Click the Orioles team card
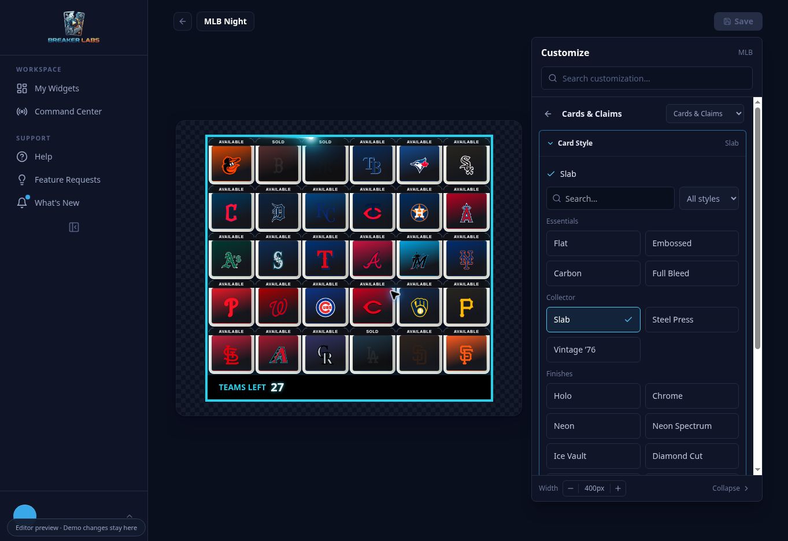The image size is (788, 541). coord(231,160)
